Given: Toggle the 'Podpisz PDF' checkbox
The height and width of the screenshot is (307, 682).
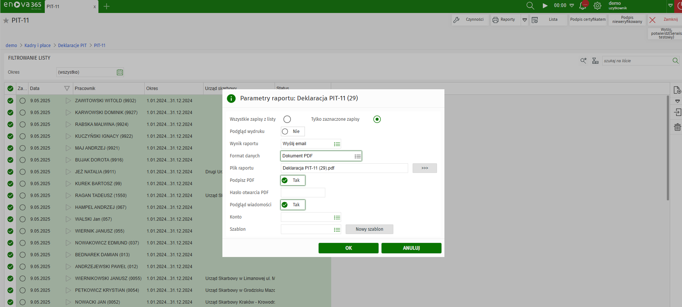Looking at the screenshot, I should coord(285,180).
